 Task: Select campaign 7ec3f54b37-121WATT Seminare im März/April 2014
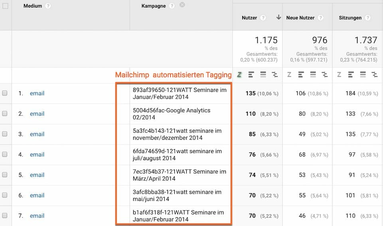[180, 175]
